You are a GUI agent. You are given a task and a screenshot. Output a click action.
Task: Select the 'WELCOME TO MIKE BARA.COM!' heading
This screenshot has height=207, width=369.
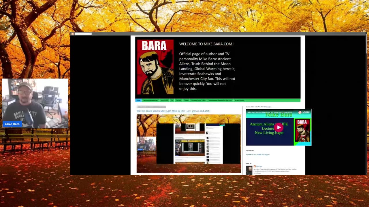pos(206,44)
